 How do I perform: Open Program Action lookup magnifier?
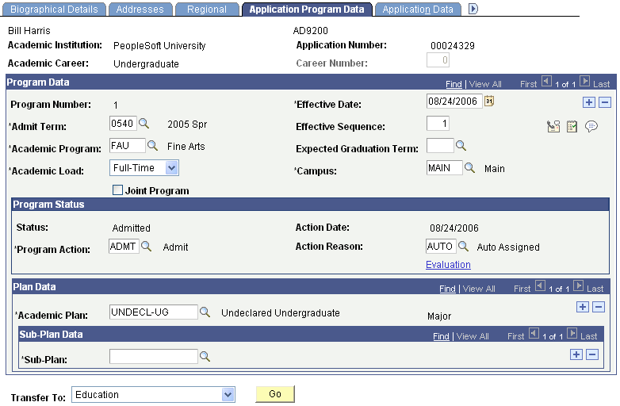[147, 247]
